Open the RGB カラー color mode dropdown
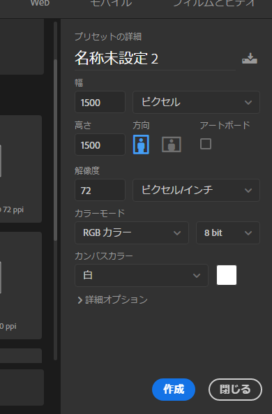 point(132,233)
